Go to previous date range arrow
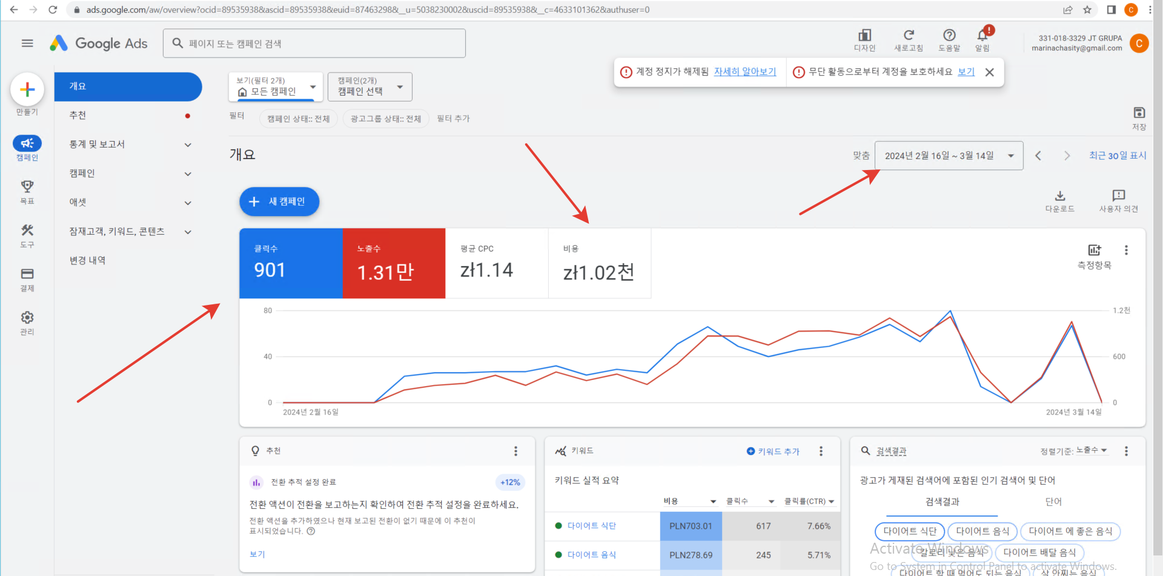 tap(1038, 155)
